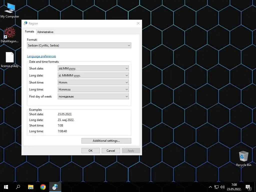The width and height of the screenshot is (256, 192).
Task: Open volume control tray icon
Action: pyautogui.click(x=222, y=187)
